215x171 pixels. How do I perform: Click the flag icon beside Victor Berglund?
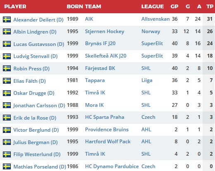(7, 130)
